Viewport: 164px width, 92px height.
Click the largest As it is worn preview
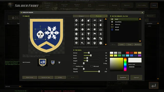[43, 62]
